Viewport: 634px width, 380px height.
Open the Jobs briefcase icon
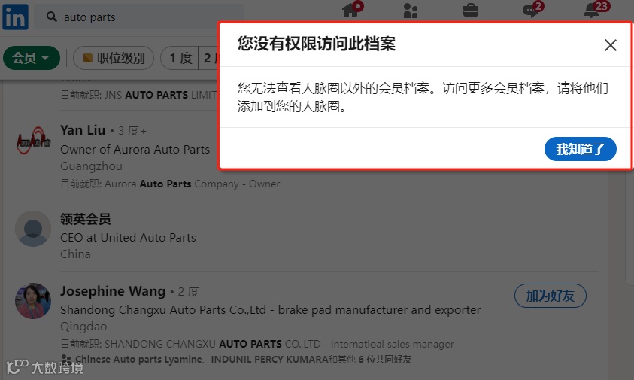click(470, 11)
